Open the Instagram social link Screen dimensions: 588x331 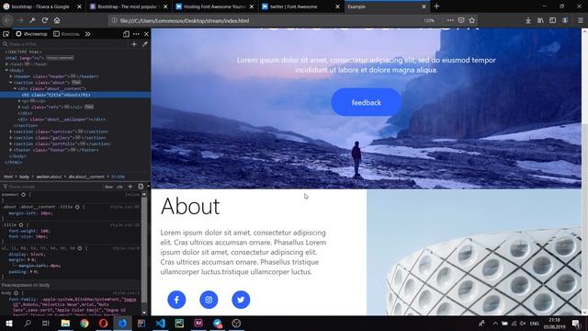pyautogui.click(x=209, y=300)
